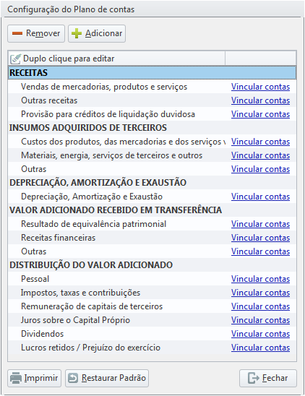This screenshot has width=305, height=396.
Task: Click the Restaurar Padrão undo icon
Action: pyautogui.click(x=73, y=378)
